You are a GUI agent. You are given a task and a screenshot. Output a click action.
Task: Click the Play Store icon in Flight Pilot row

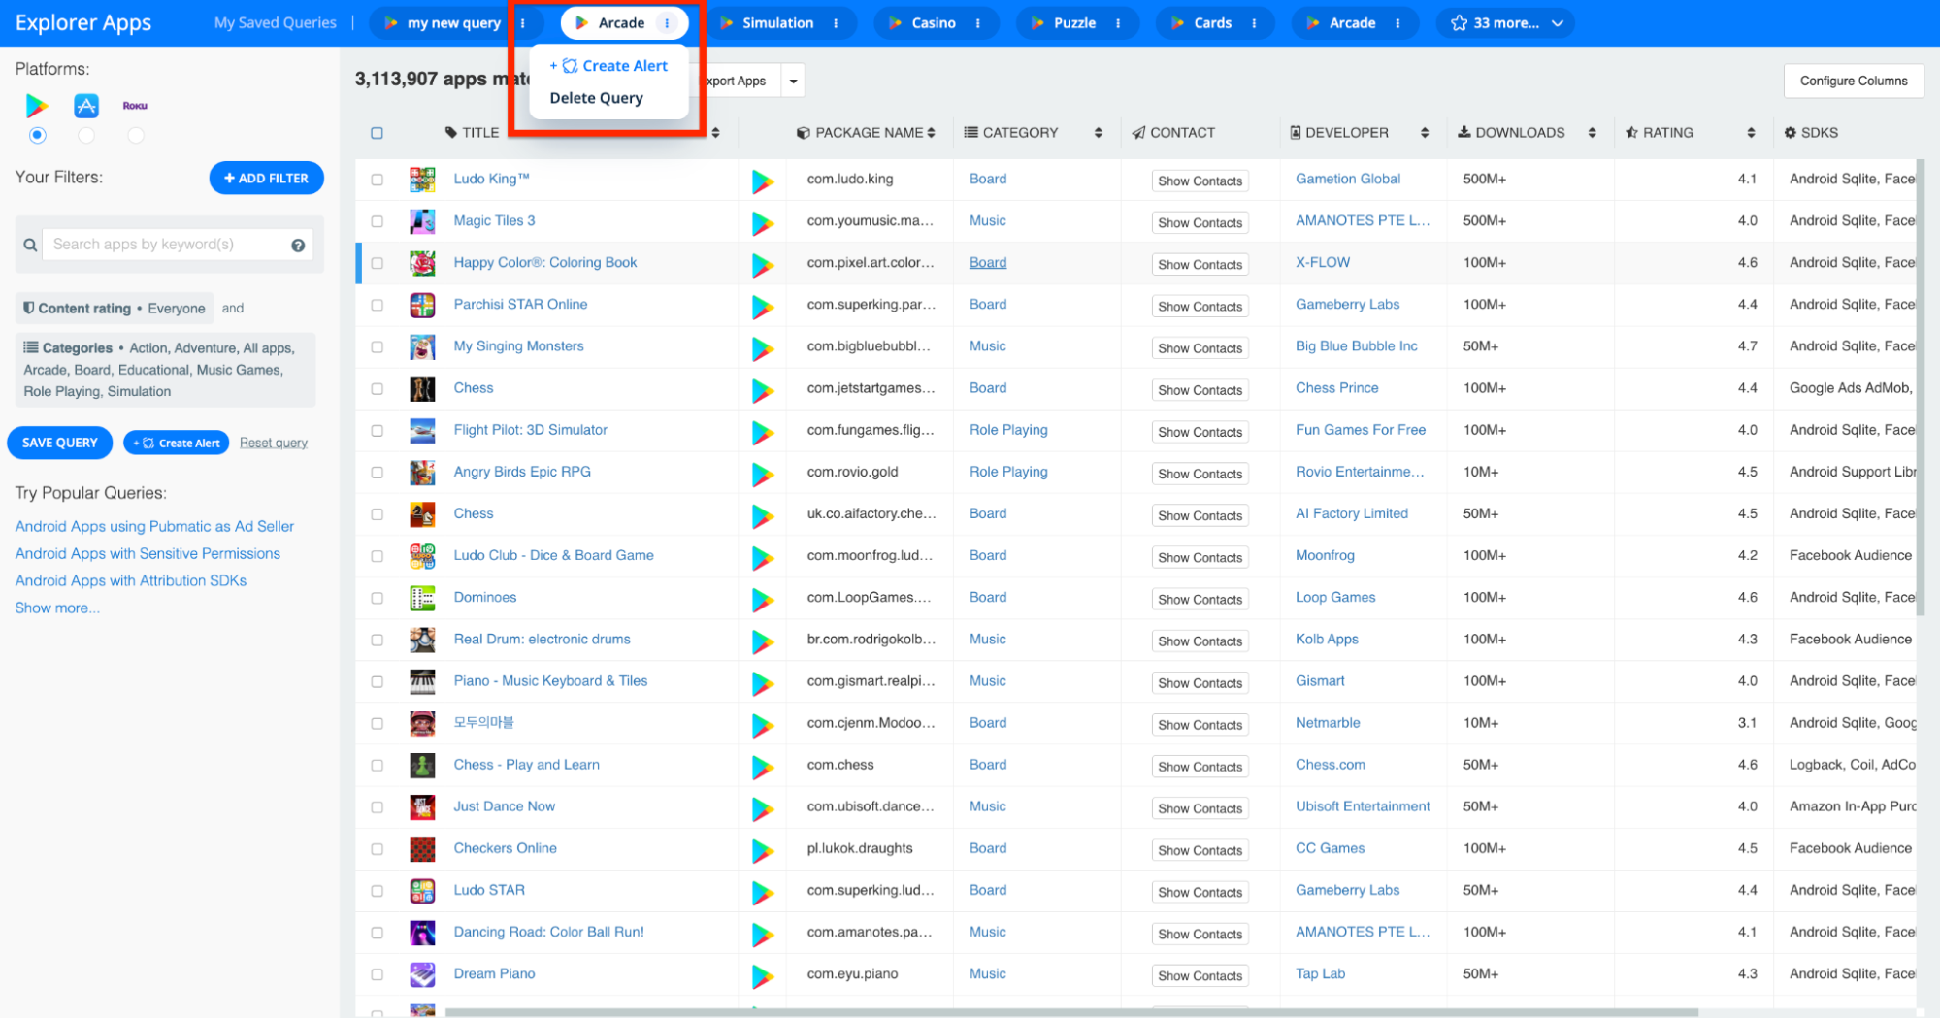763,432
